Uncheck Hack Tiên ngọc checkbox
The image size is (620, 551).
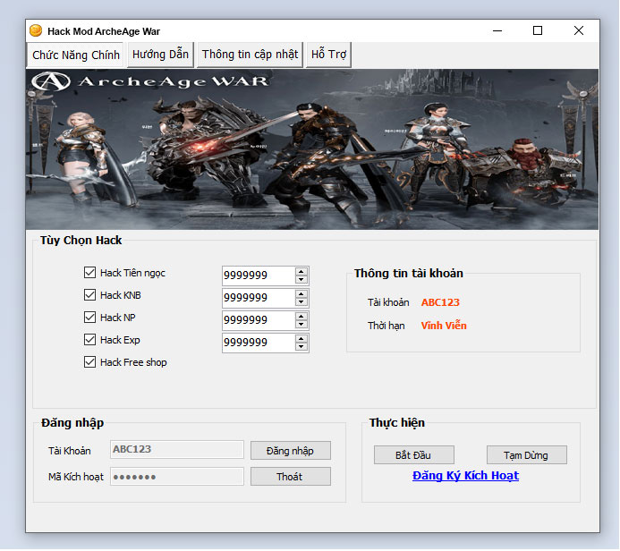coord(89,272)
